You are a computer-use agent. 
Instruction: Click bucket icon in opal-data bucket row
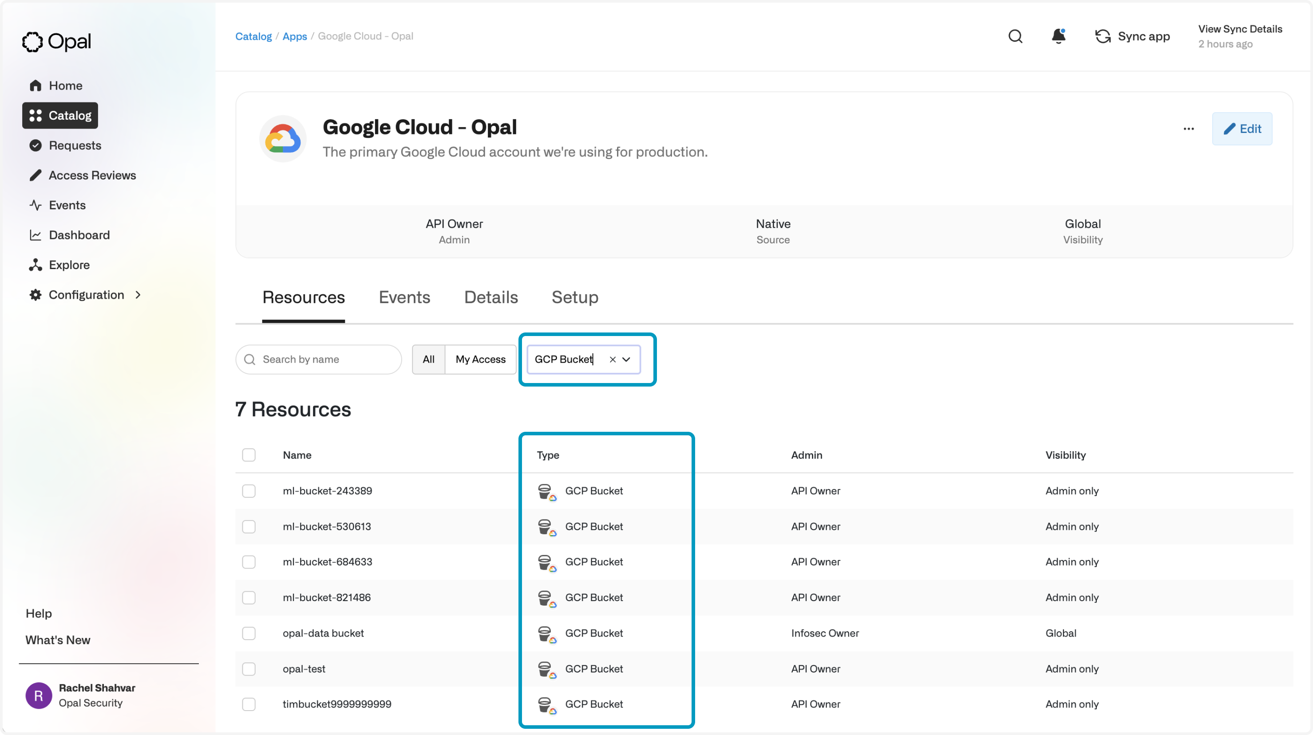click(x=547, y=634)
